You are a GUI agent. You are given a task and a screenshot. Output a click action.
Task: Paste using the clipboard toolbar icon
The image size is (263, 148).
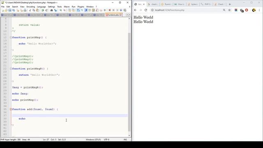(37, 10)
